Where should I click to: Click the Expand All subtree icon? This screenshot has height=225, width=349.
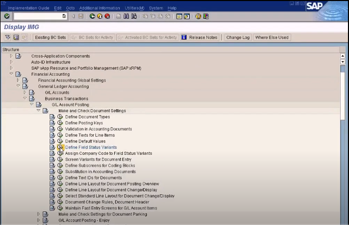click(x=8, y=37)
